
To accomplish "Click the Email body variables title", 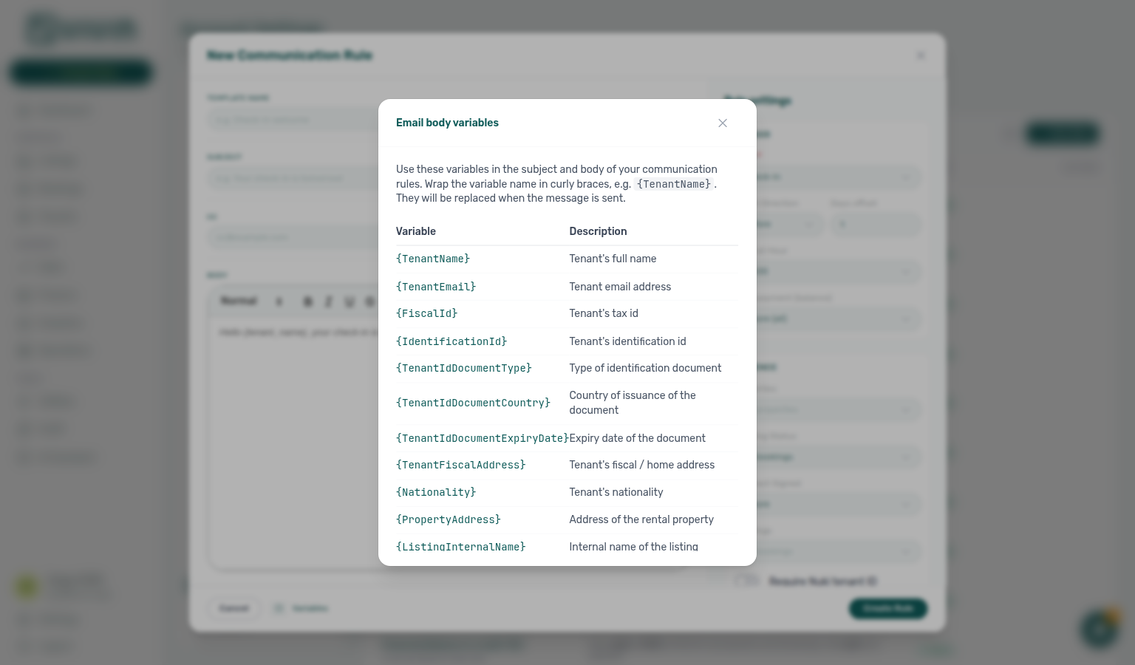I will tap(447, 123).
